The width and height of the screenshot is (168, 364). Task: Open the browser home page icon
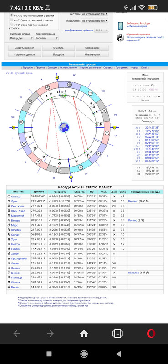[x=84, y=334]
